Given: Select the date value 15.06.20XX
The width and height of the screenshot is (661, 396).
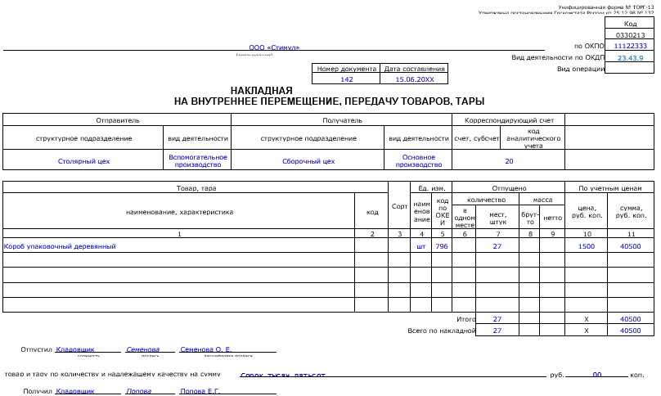Looking at the screenshot, I should pos(415,79).
